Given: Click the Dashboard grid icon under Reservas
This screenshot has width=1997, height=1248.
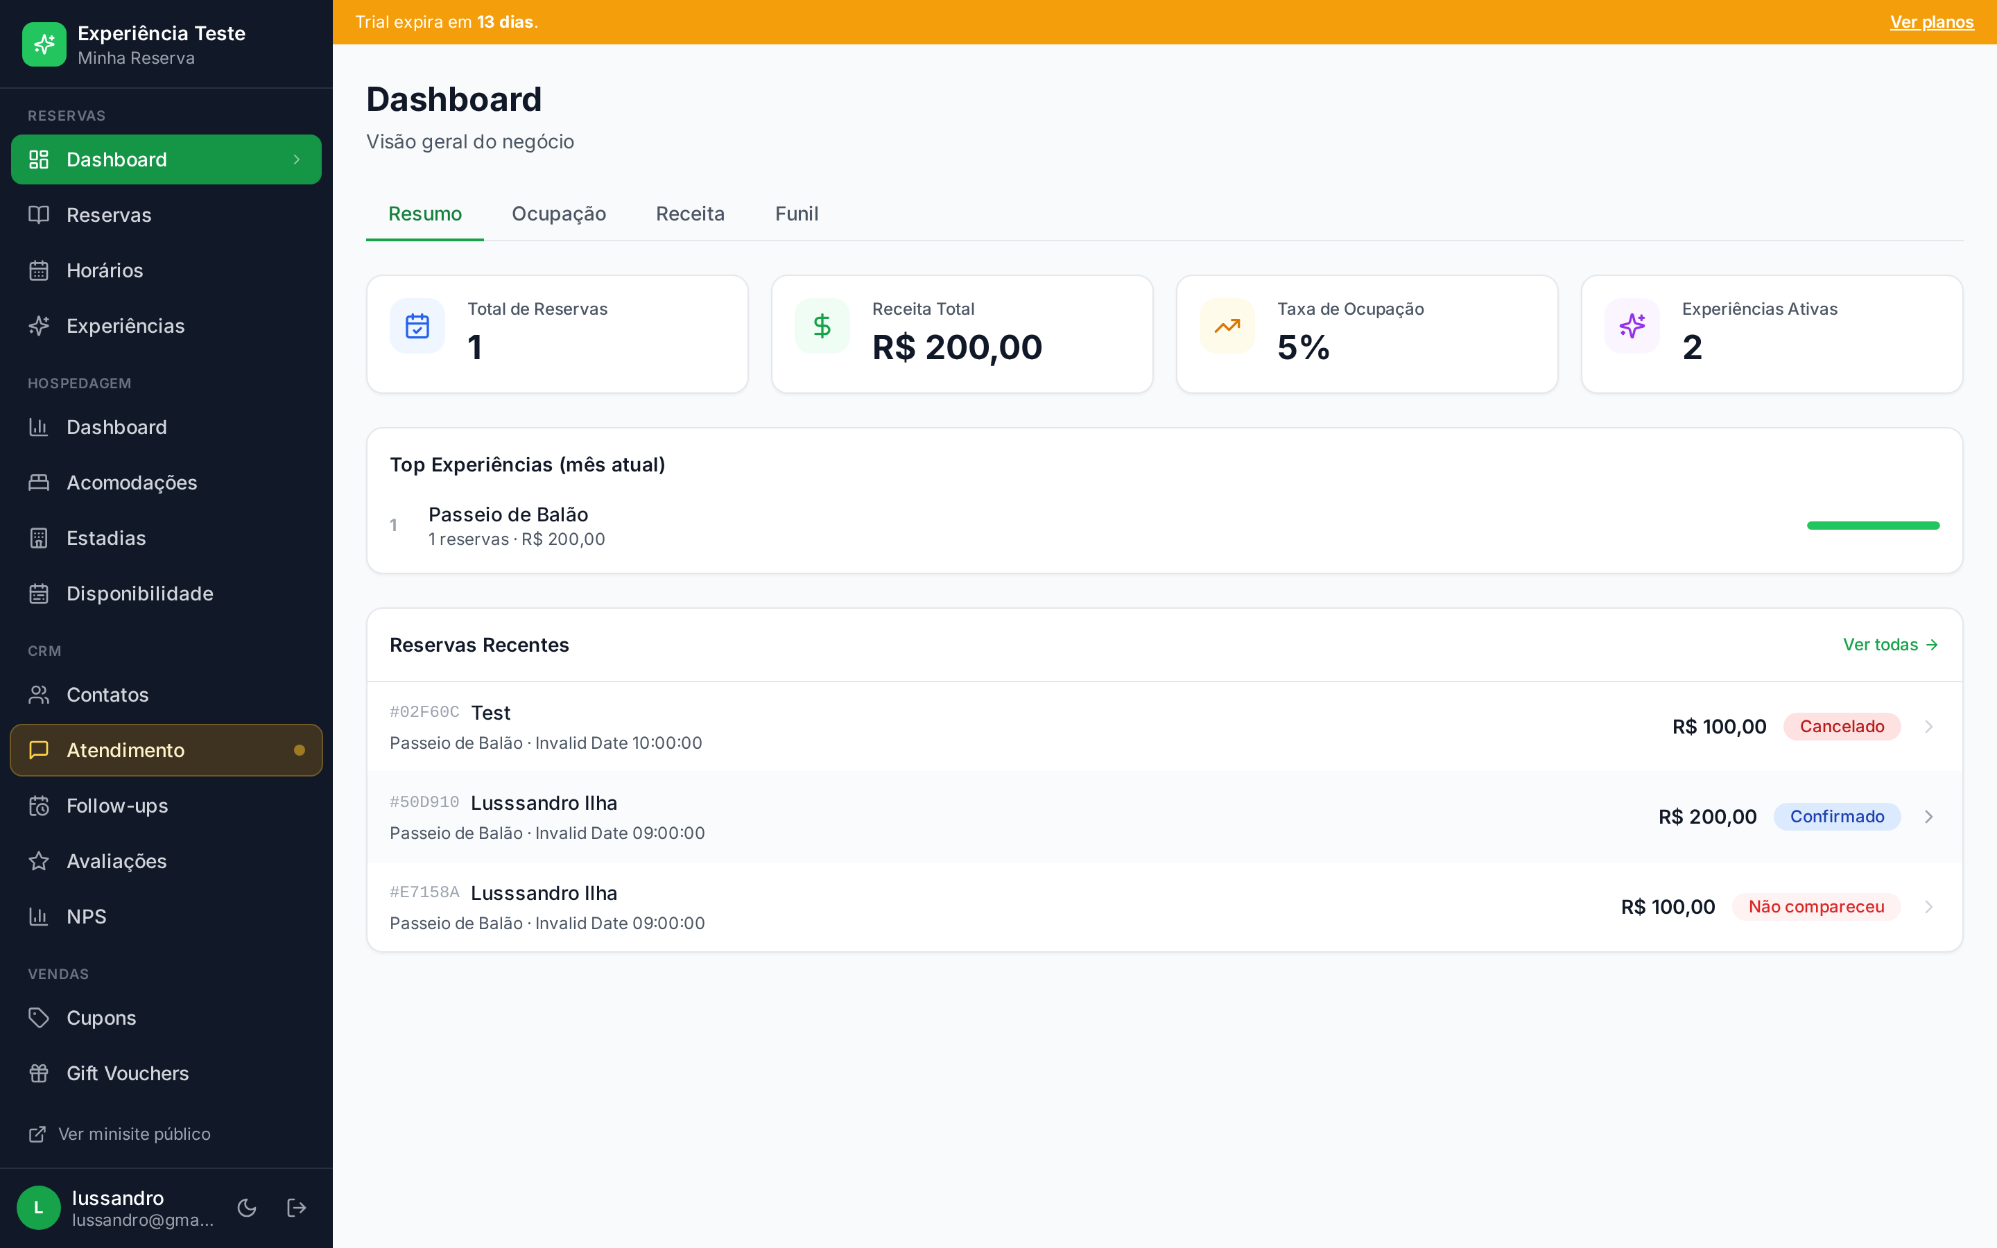Looking at the screenshot, I should (x=39, y=159).
